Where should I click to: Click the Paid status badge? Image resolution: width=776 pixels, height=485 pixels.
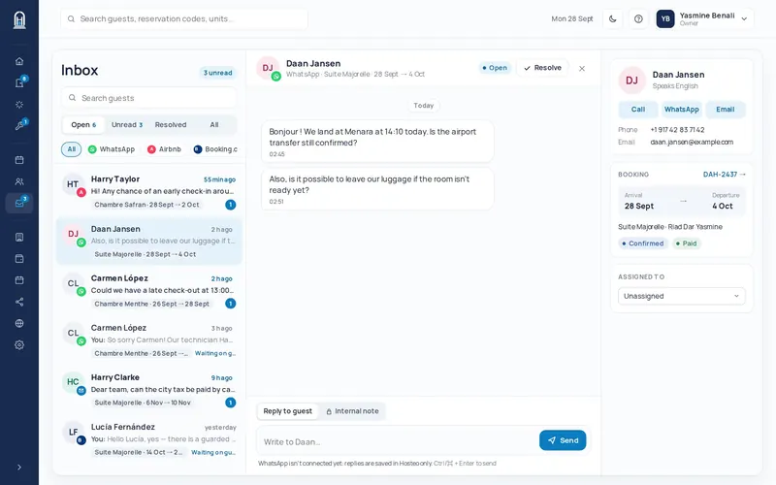(687, 243)
